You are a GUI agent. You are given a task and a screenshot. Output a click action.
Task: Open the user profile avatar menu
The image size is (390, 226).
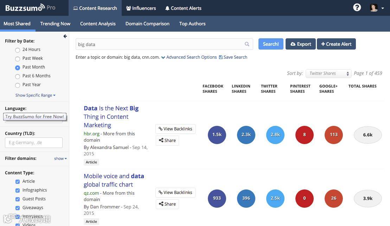(x=376, y=8)
